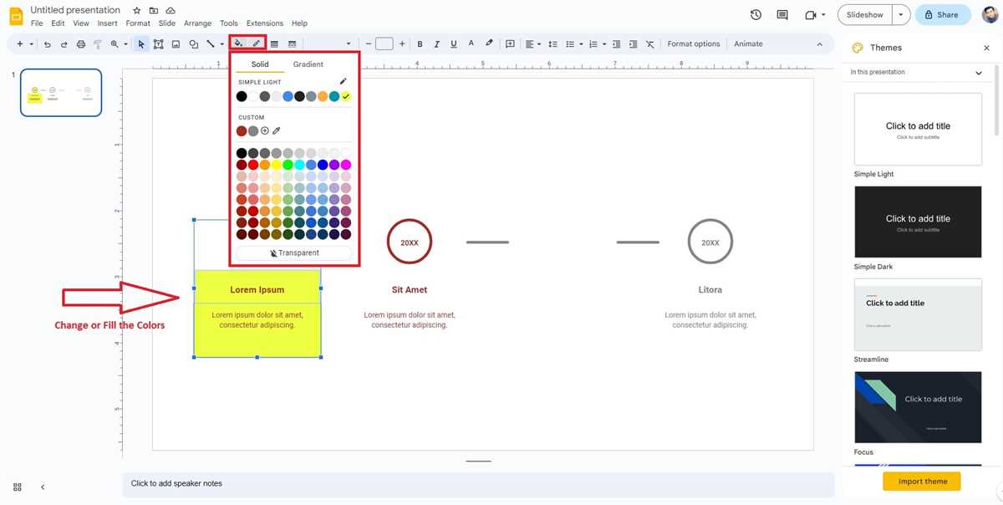Select the Line tool

click(211, 44)
